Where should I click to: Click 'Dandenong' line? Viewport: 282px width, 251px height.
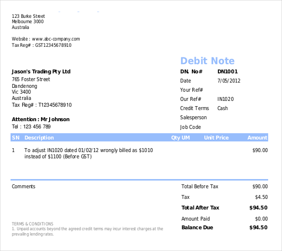[25, 86]
